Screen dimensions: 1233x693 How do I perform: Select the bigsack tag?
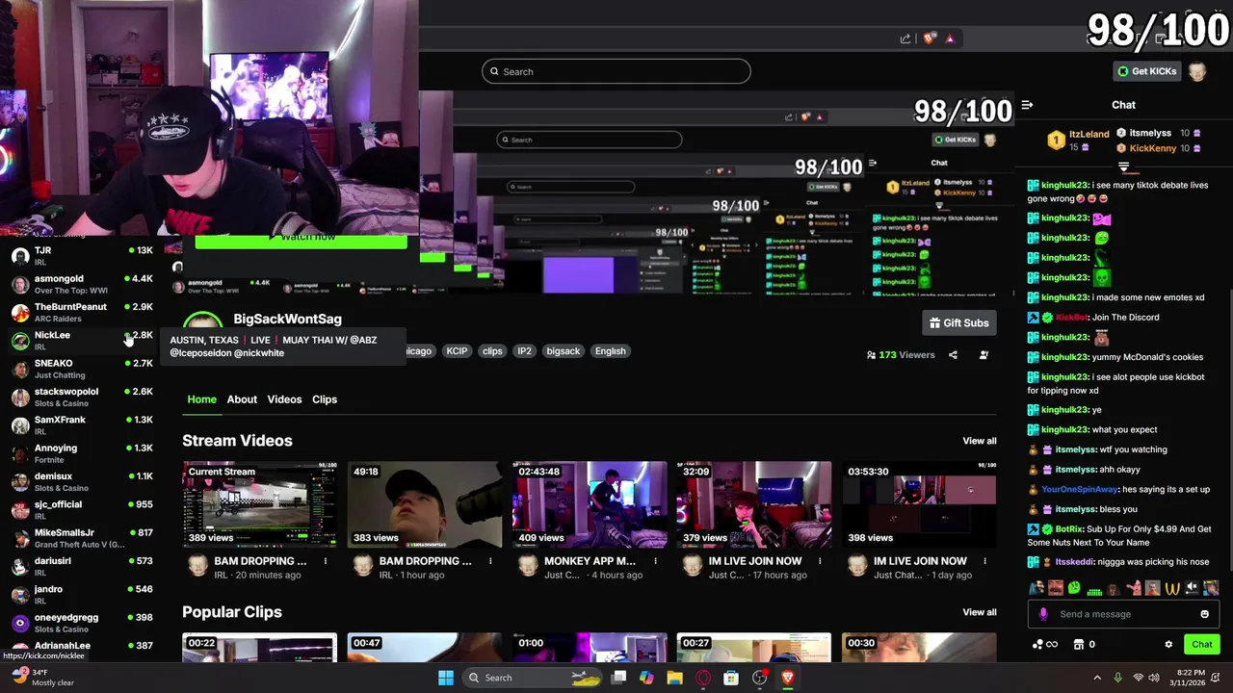[564, 351]
